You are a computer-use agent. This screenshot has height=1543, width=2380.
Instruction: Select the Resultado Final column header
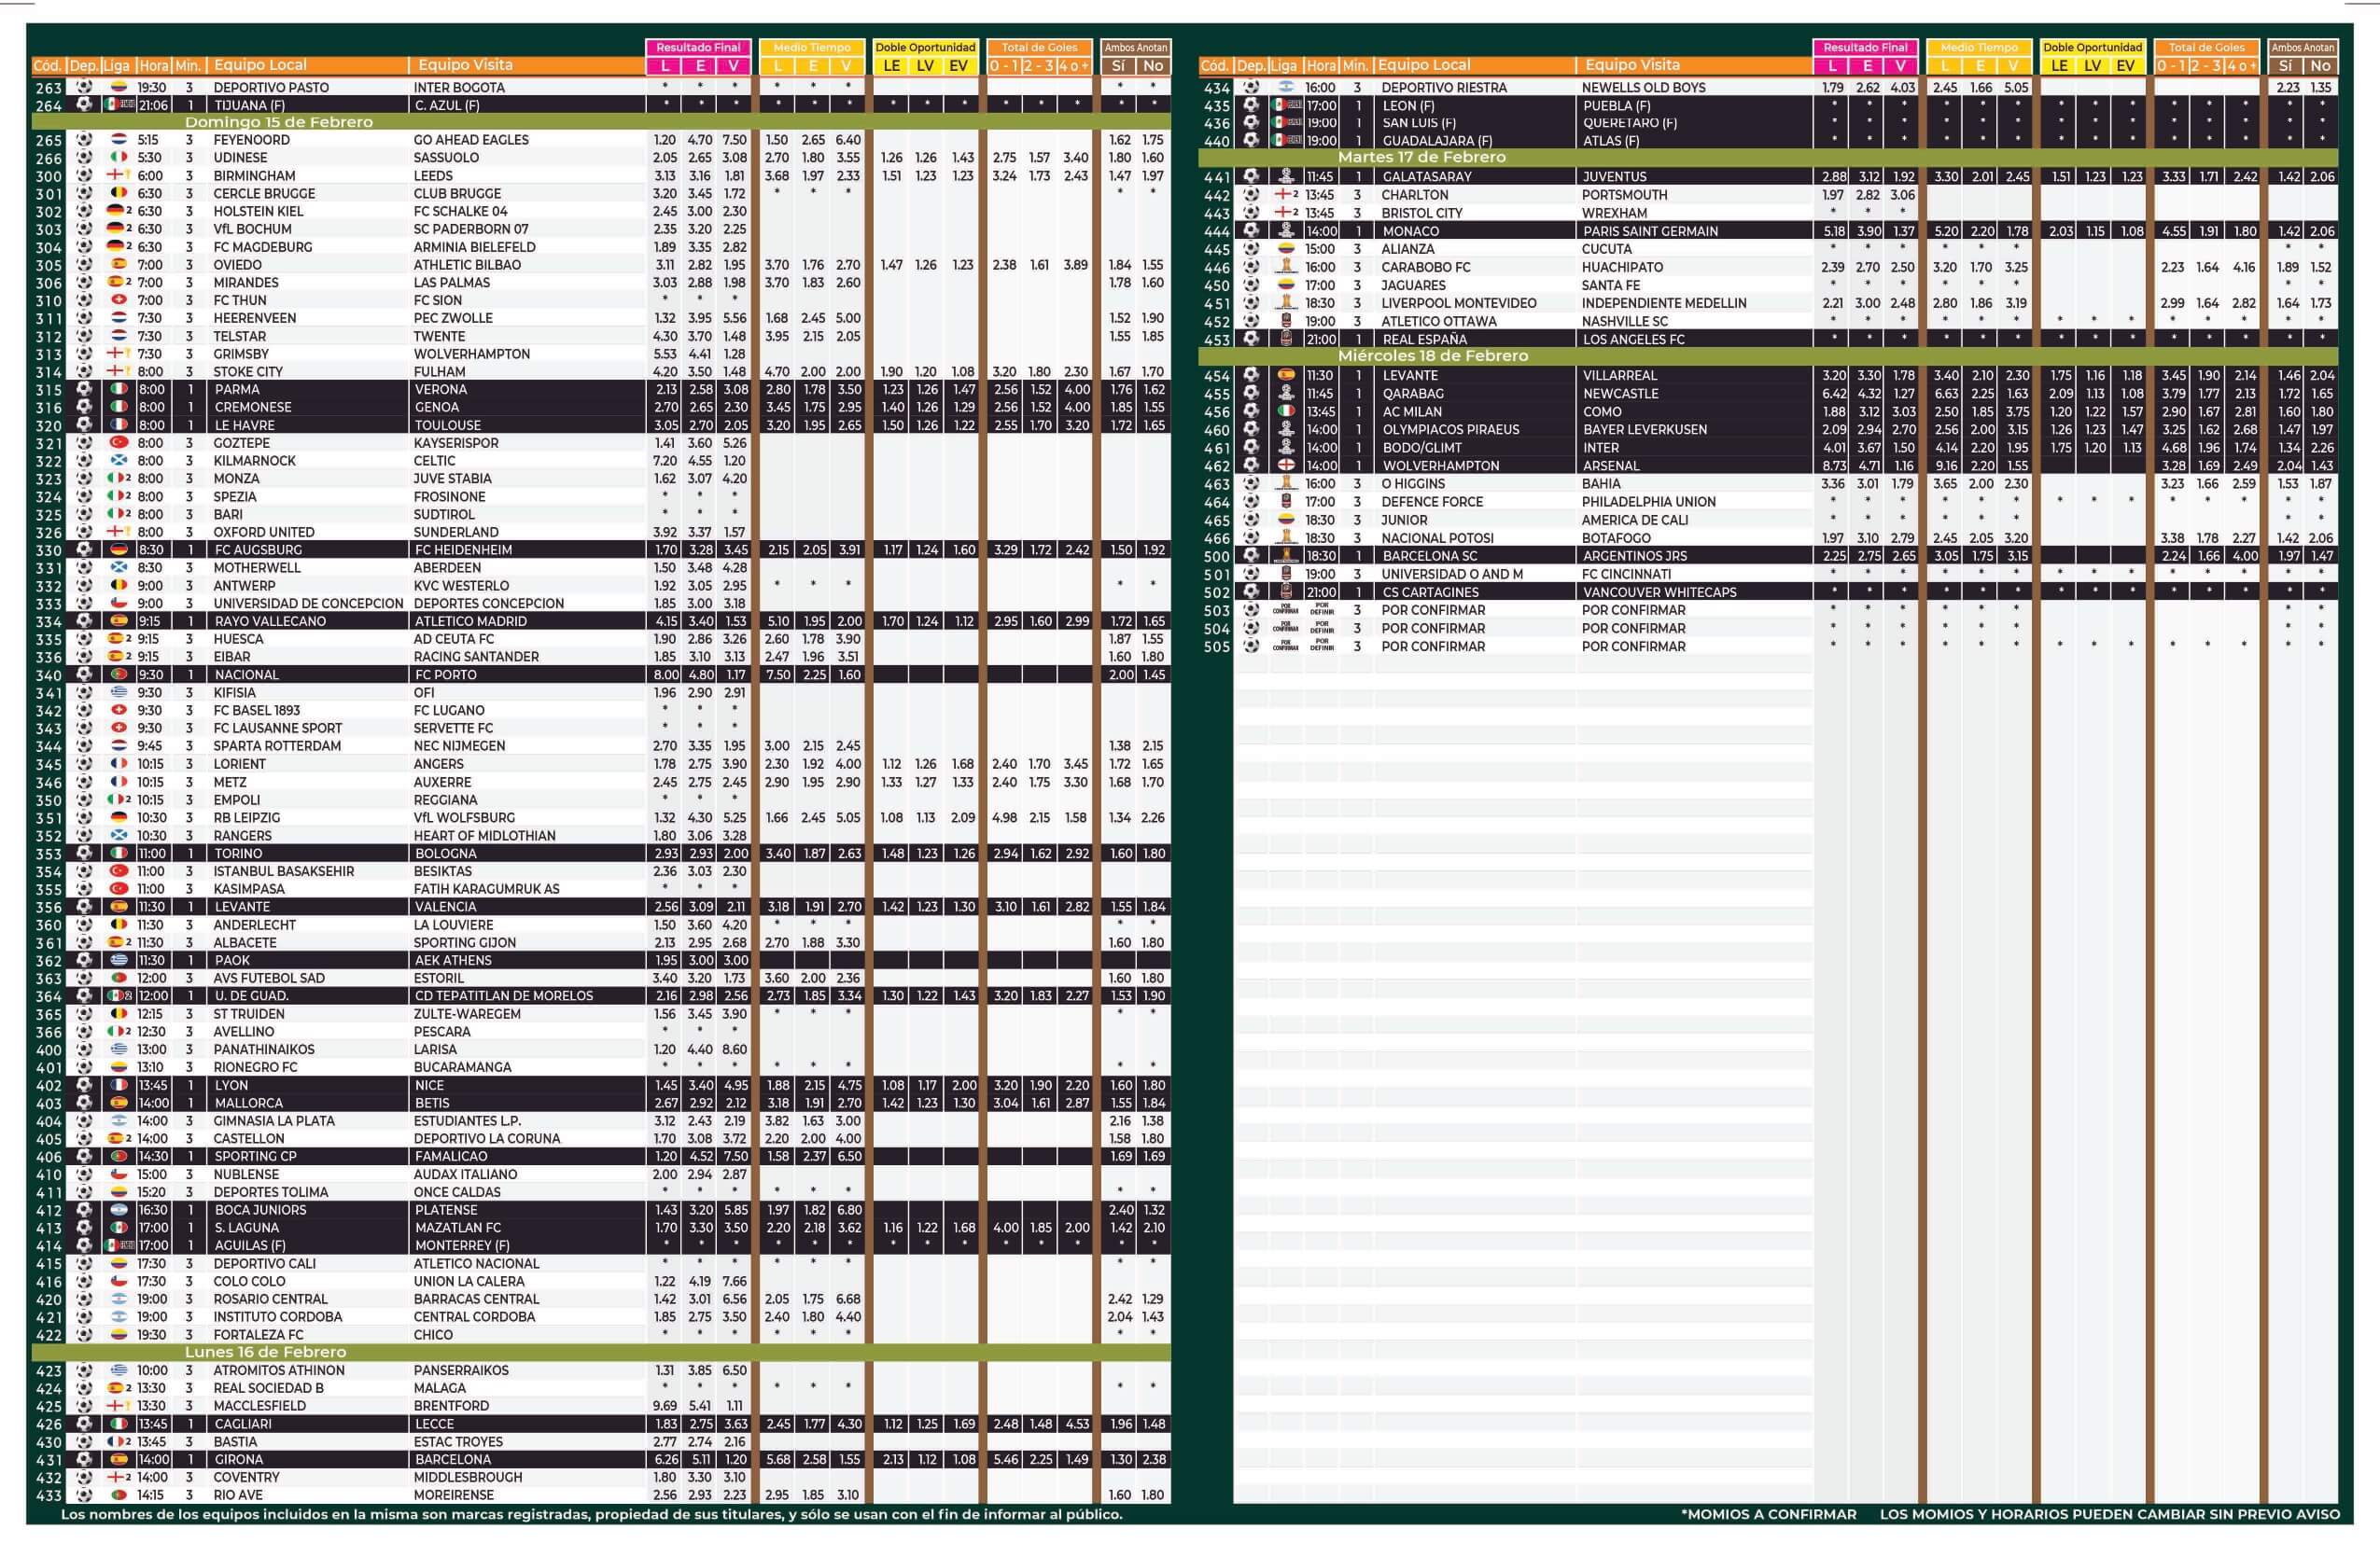[x=698, y=47]
